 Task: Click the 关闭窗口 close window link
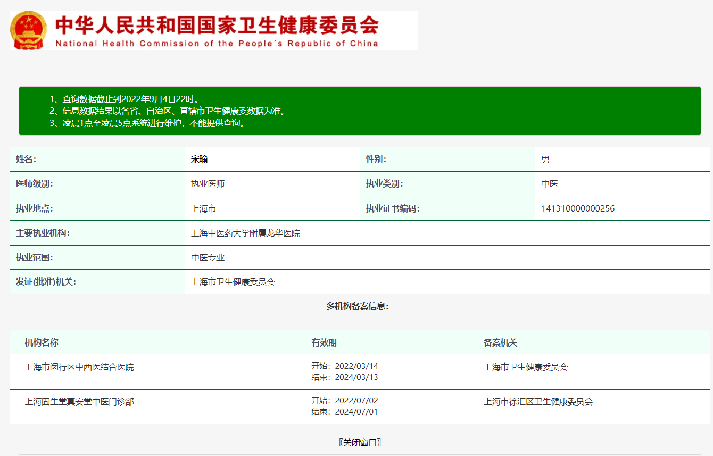pyautogui.click(x=360, y=442)
